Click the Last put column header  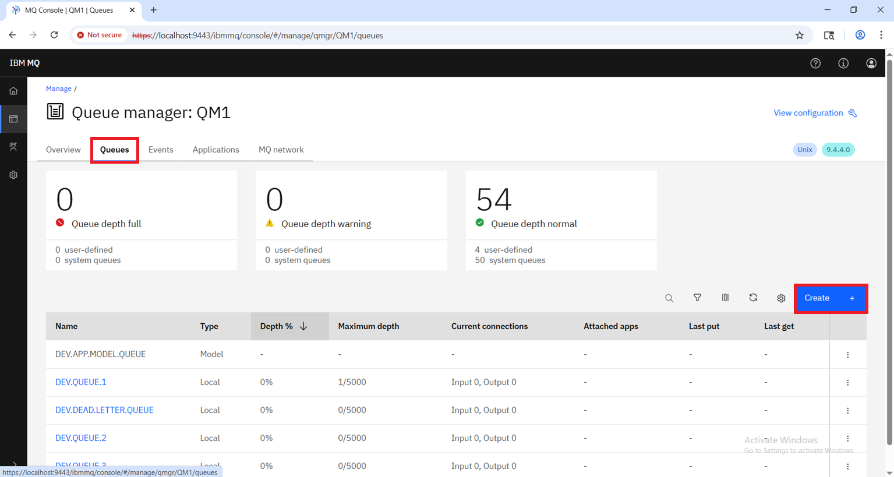(x=704, y=326)
